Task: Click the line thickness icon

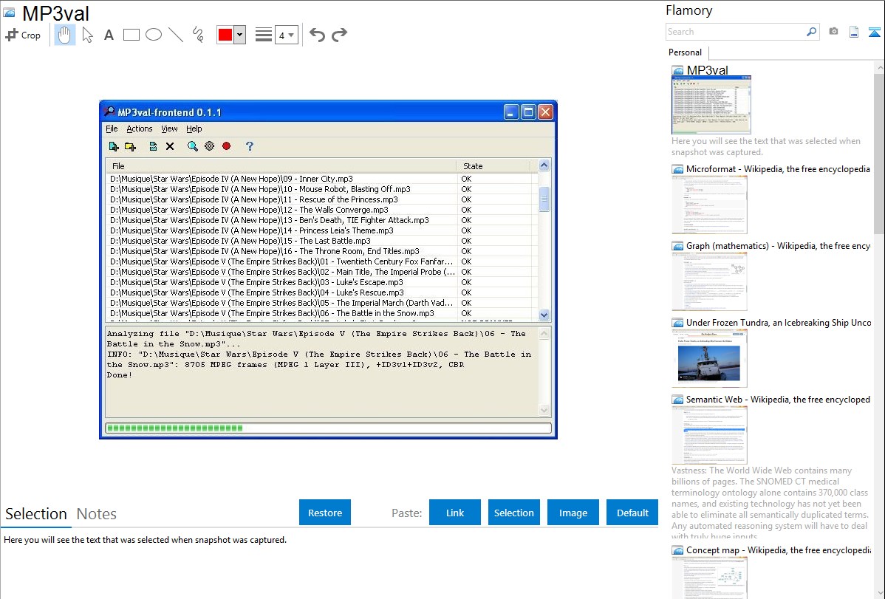Action: point(264,35)
